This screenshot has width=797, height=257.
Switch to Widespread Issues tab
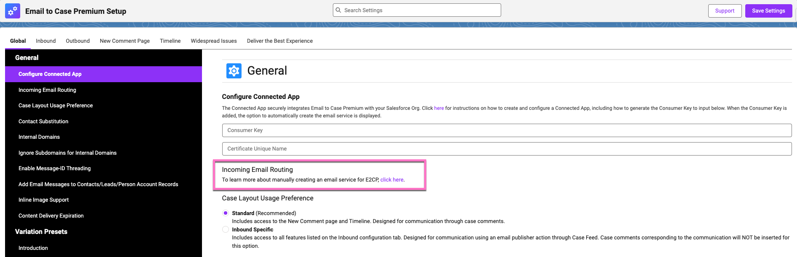214,41
